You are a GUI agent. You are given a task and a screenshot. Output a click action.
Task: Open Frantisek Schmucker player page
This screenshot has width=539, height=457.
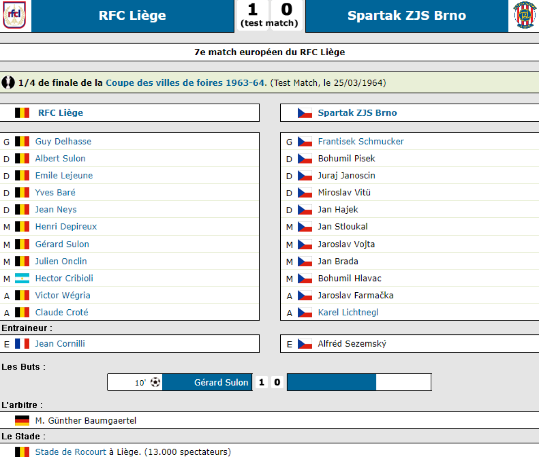point(361,141)
